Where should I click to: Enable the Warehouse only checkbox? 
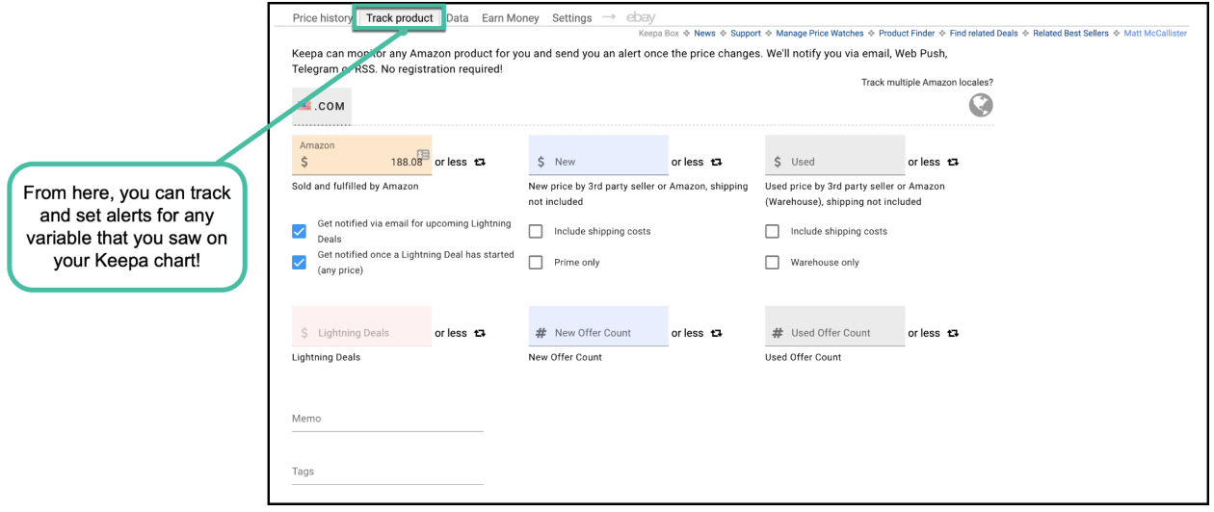[773, 262]
